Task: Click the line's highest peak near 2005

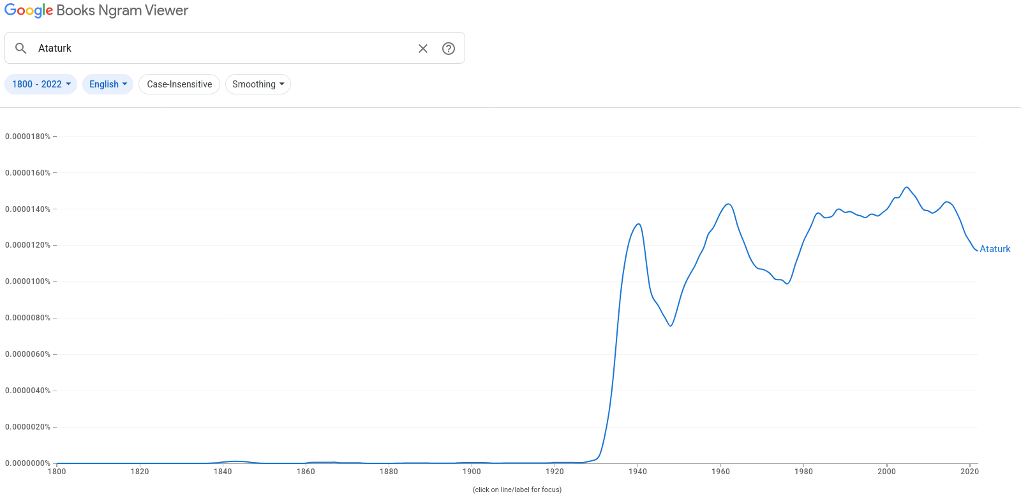Action: (907, 188)
